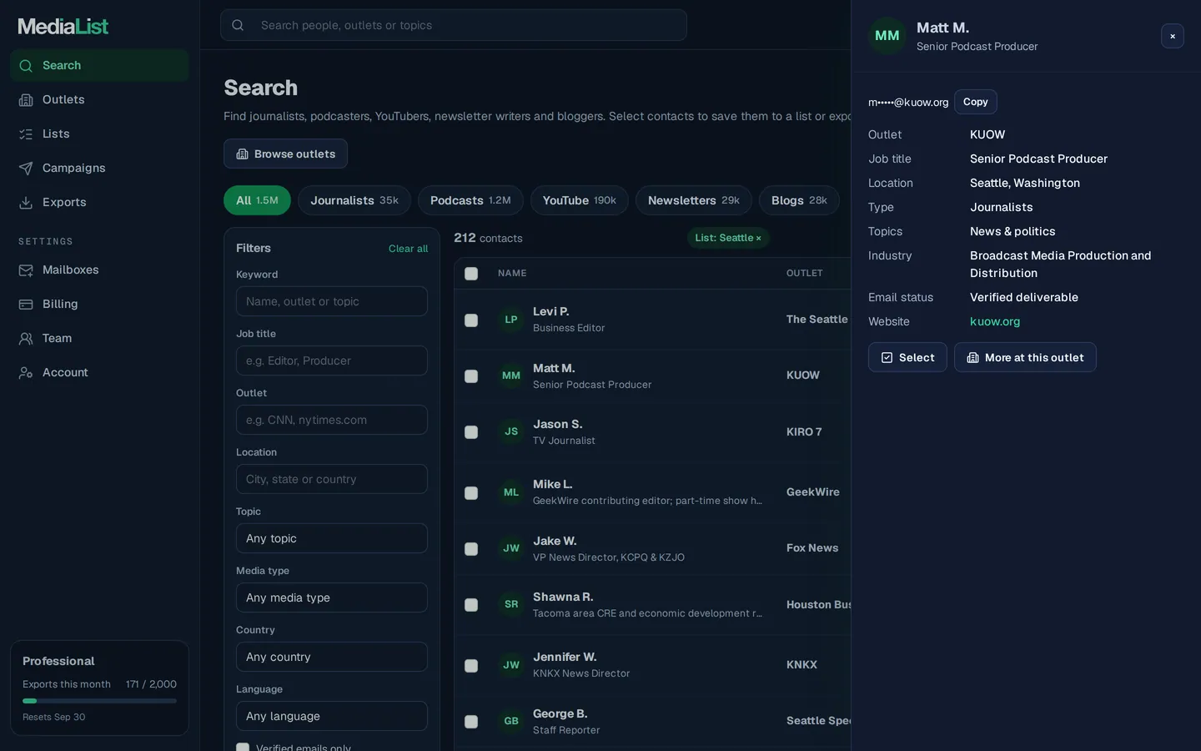
Task: Open Exports in the sidebar
Action: tap(99, 202)
